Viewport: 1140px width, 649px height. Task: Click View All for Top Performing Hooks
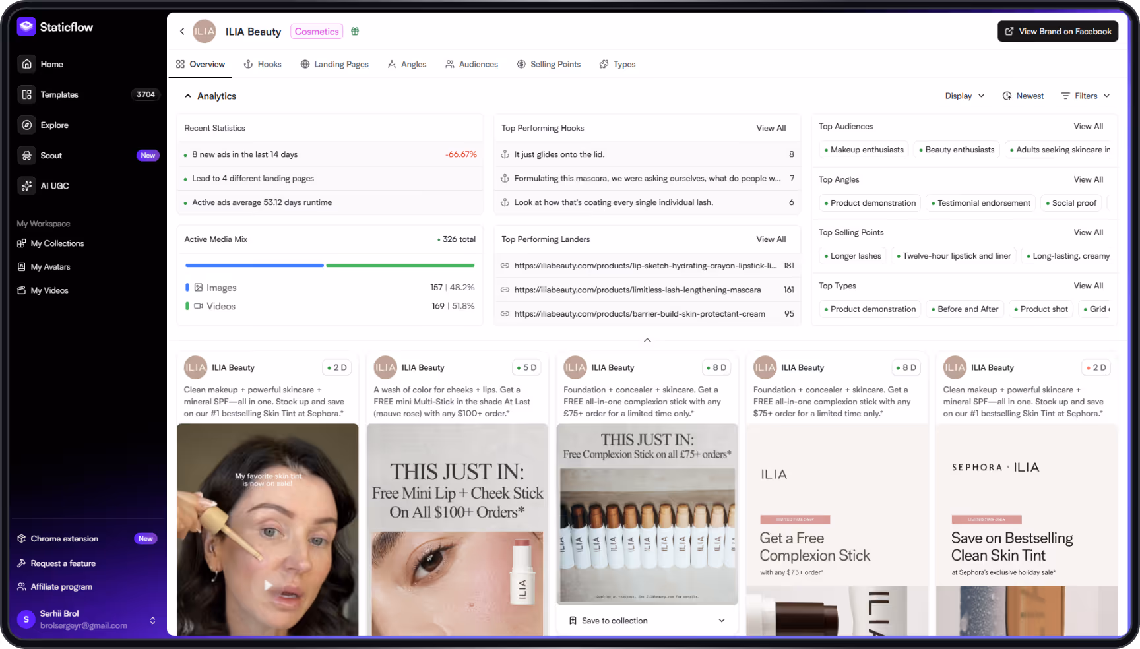point(771,128)
